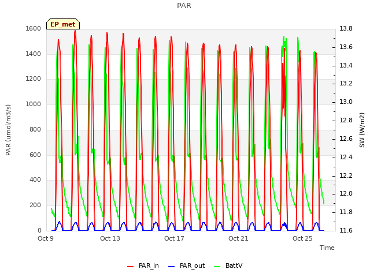Click the 'Oct 9' x-axis tick label
Image resolution: width=370 pixels, height=277 pixels.
tap(46, 238)
